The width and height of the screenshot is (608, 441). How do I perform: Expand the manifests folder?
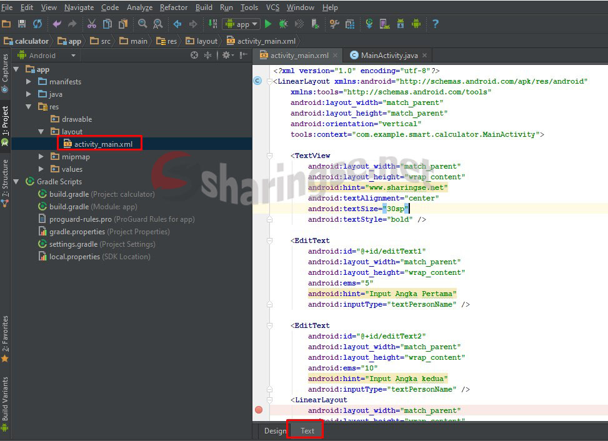point(28,82)
